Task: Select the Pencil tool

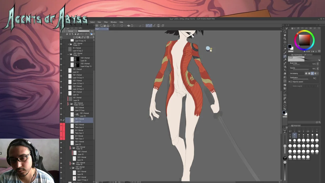Action: pyautogui.click(x=285, y=60)
